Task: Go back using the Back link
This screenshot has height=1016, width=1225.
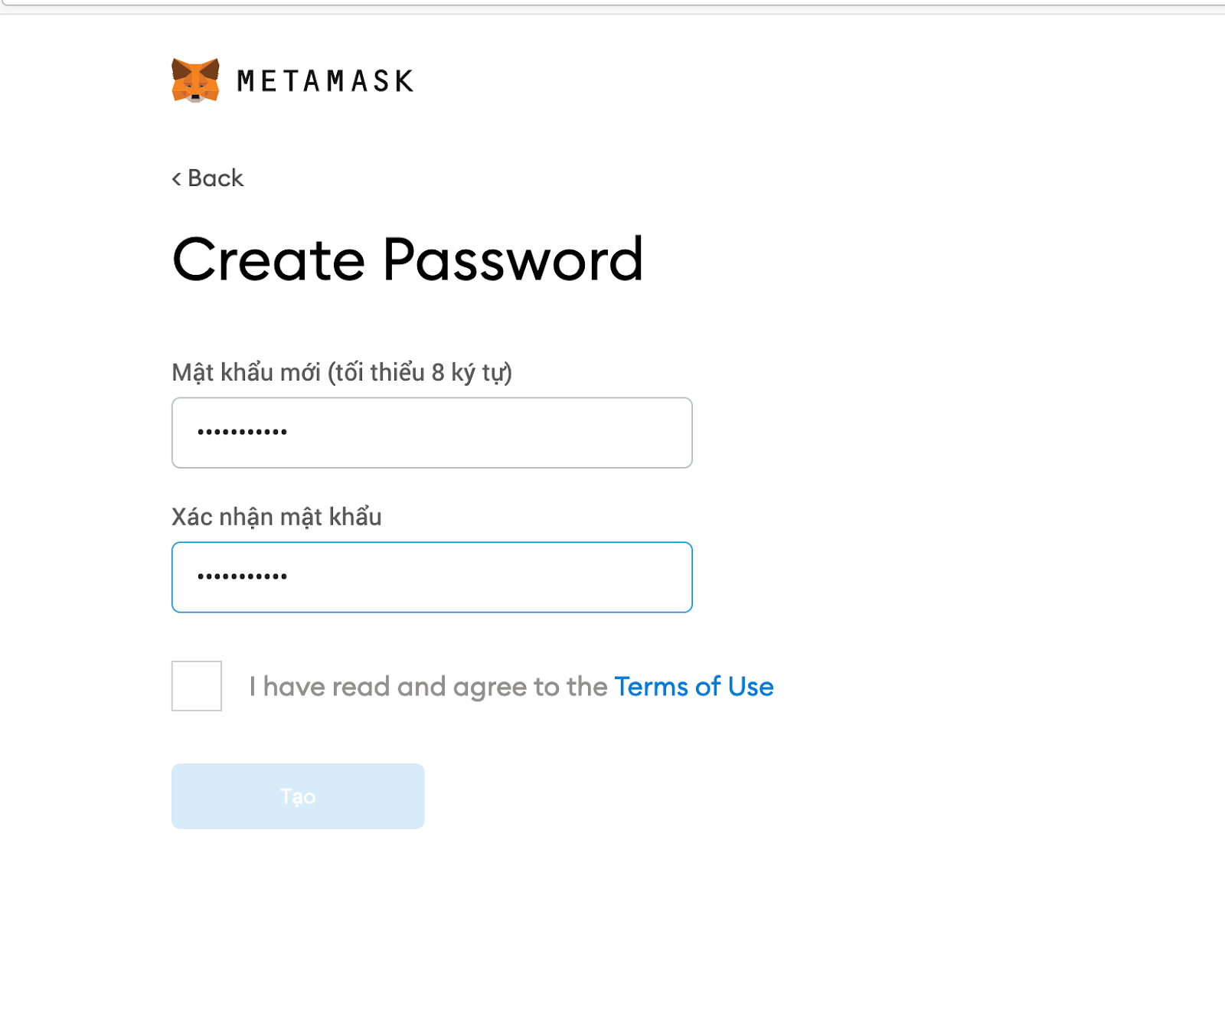Action: click(207, 178)
